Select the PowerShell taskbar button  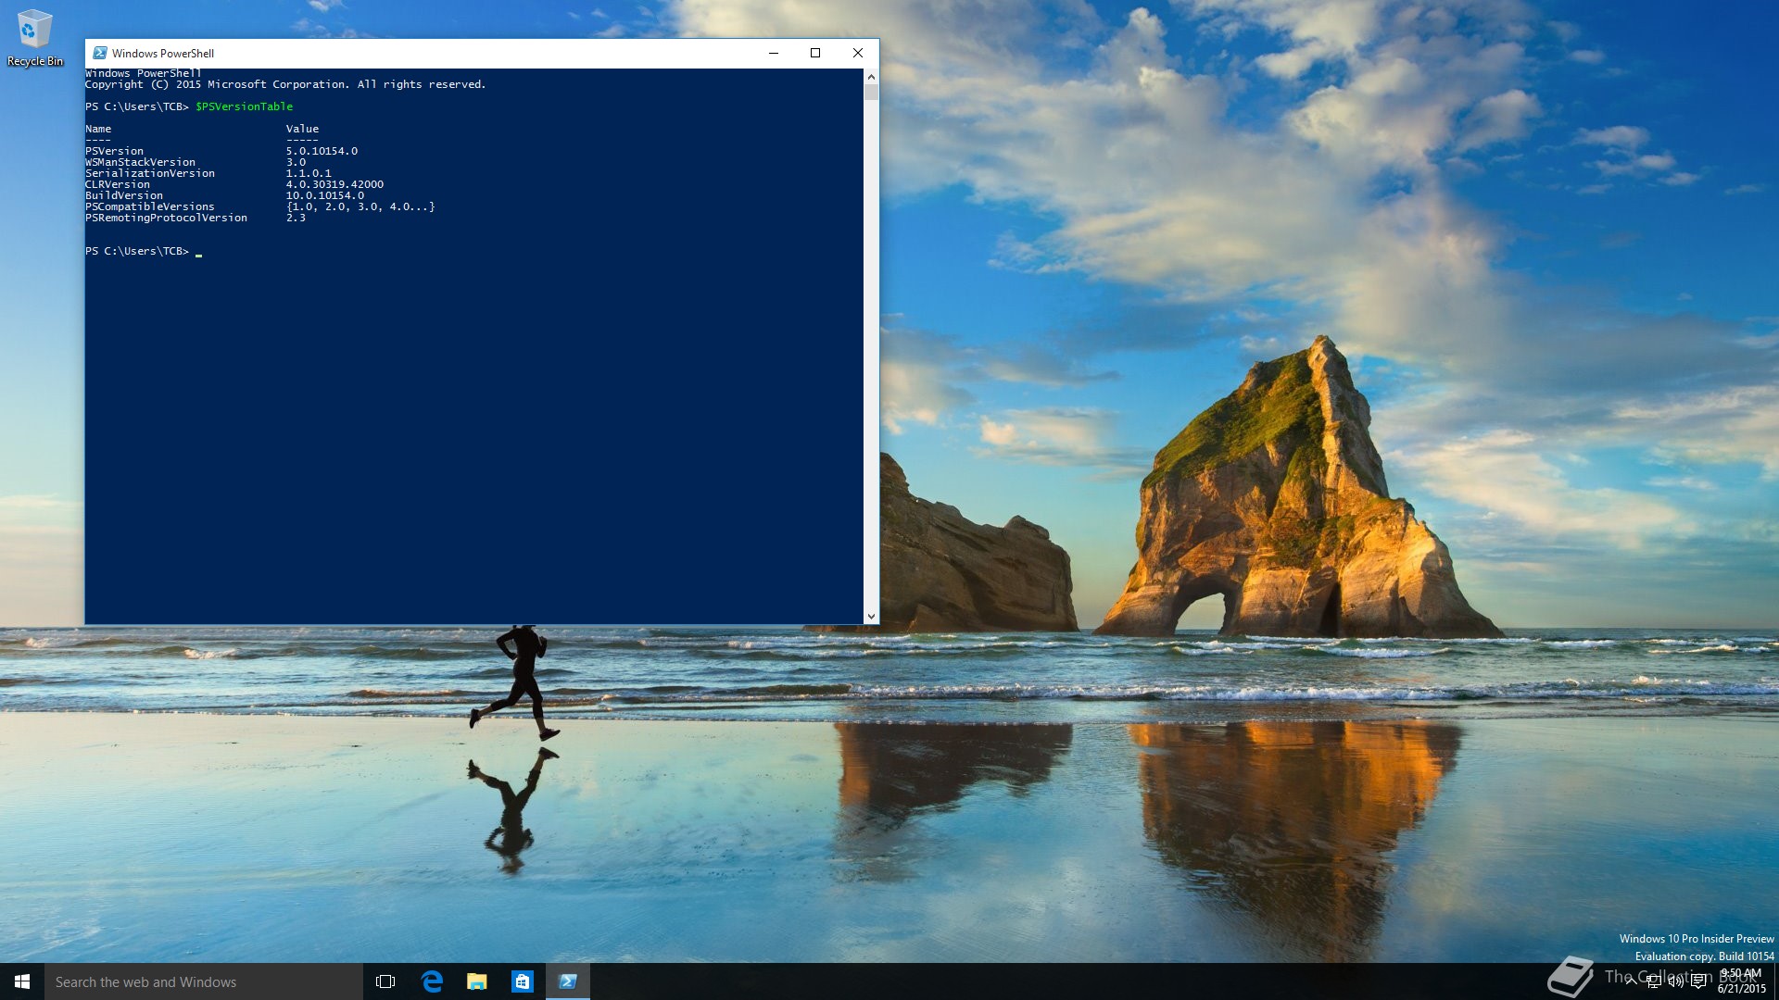(568, 981)
